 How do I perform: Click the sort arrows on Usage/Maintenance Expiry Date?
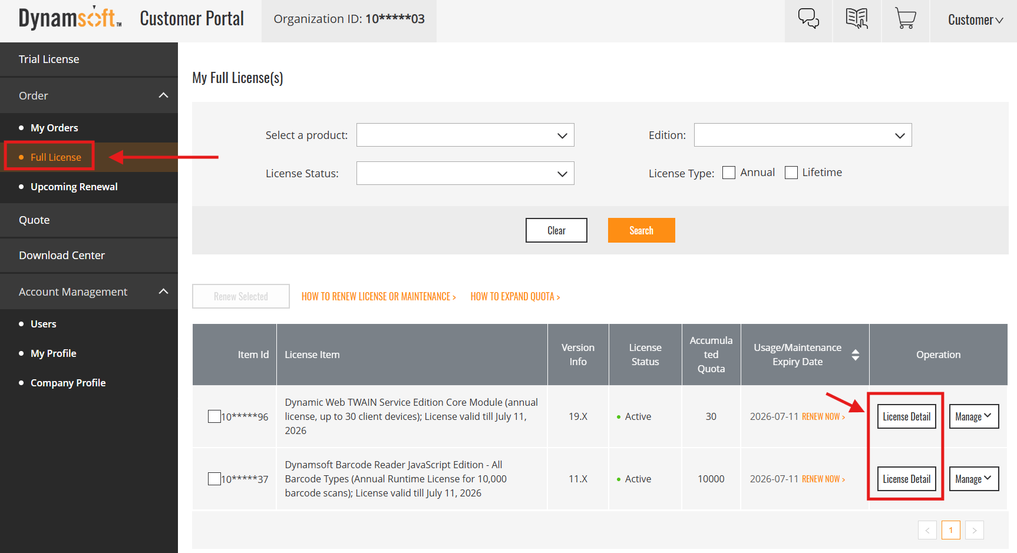[856, 355]
